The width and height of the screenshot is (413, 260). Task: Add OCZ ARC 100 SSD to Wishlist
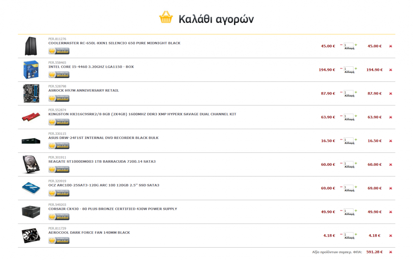(59, 194)
